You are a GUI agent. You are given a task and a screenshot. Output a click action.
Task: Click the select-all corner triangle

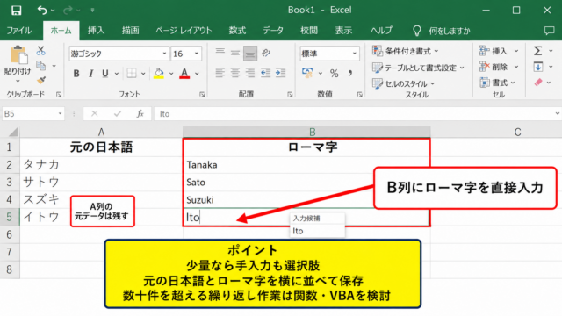click(13, 133)
